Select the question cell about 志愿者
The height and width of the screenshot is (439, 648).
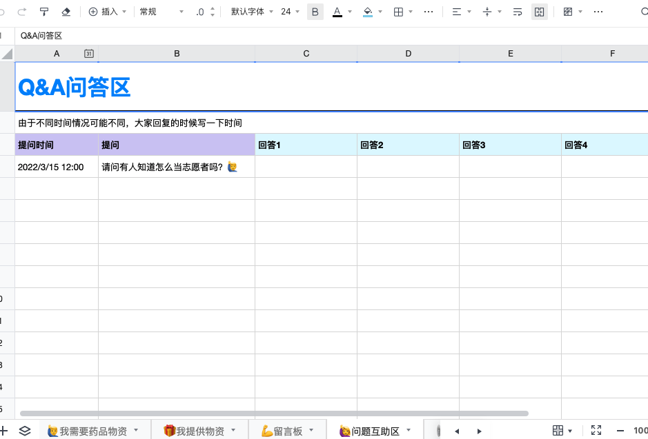coord(176,167)
